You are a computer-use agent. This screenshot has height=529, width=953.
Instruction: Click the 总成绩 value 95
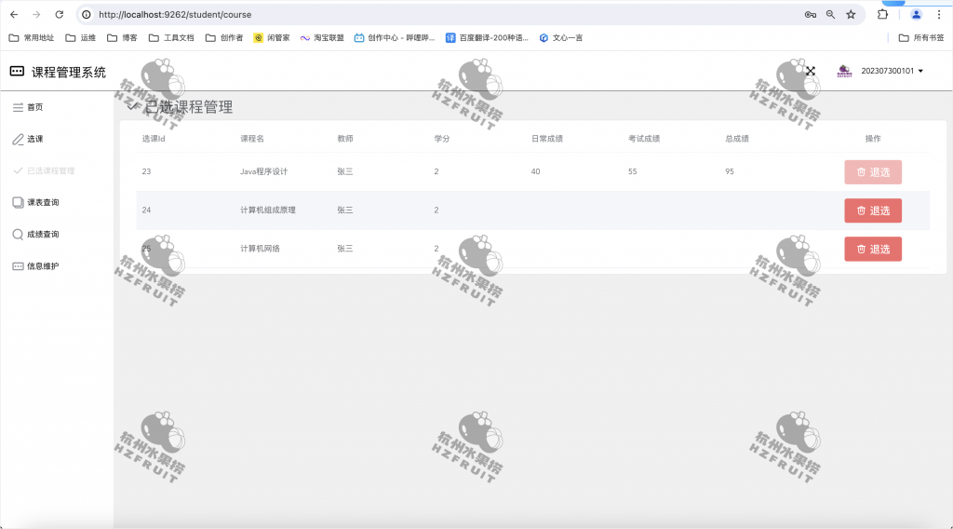pyautogui.click(x=730, y=171)
